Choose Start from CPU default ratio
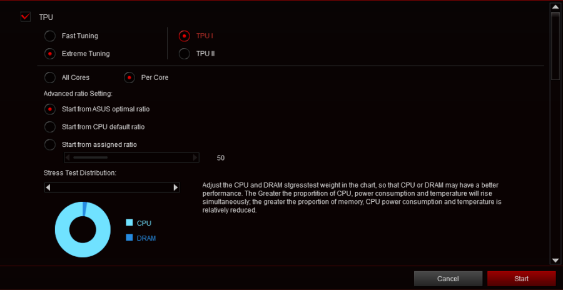Screen dimensions: 563x290 click(x=50, y=127)
